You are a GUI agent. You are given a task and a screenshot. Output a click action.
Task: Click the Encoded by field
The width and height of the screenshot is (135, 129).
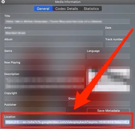pos(99,104)
